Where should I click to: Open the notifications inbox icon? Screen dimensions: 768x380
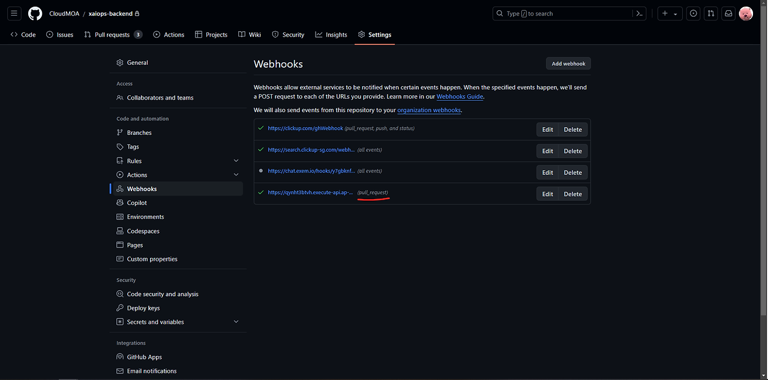click(x=728, y=13)
